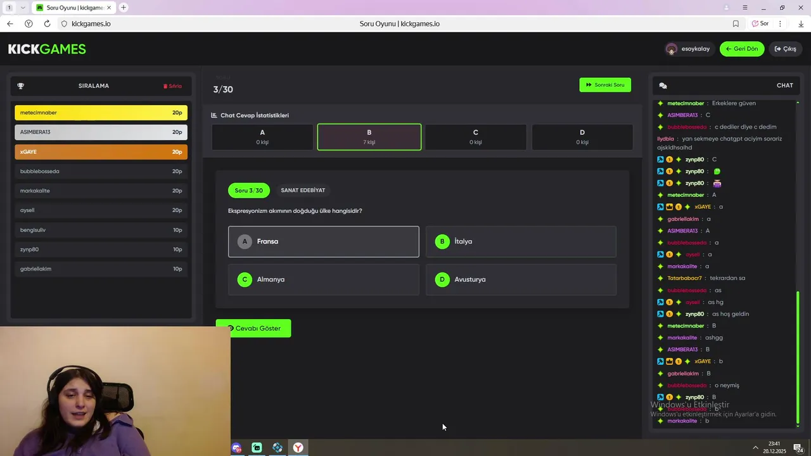
Task: Open Discord from the taskbar
Action: 236,448
